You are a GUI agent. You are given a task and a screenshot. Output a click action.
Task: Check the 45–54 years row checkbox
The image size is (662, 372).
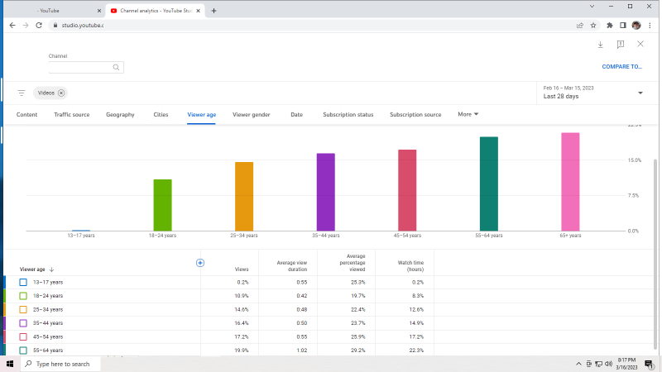[24, 336]
